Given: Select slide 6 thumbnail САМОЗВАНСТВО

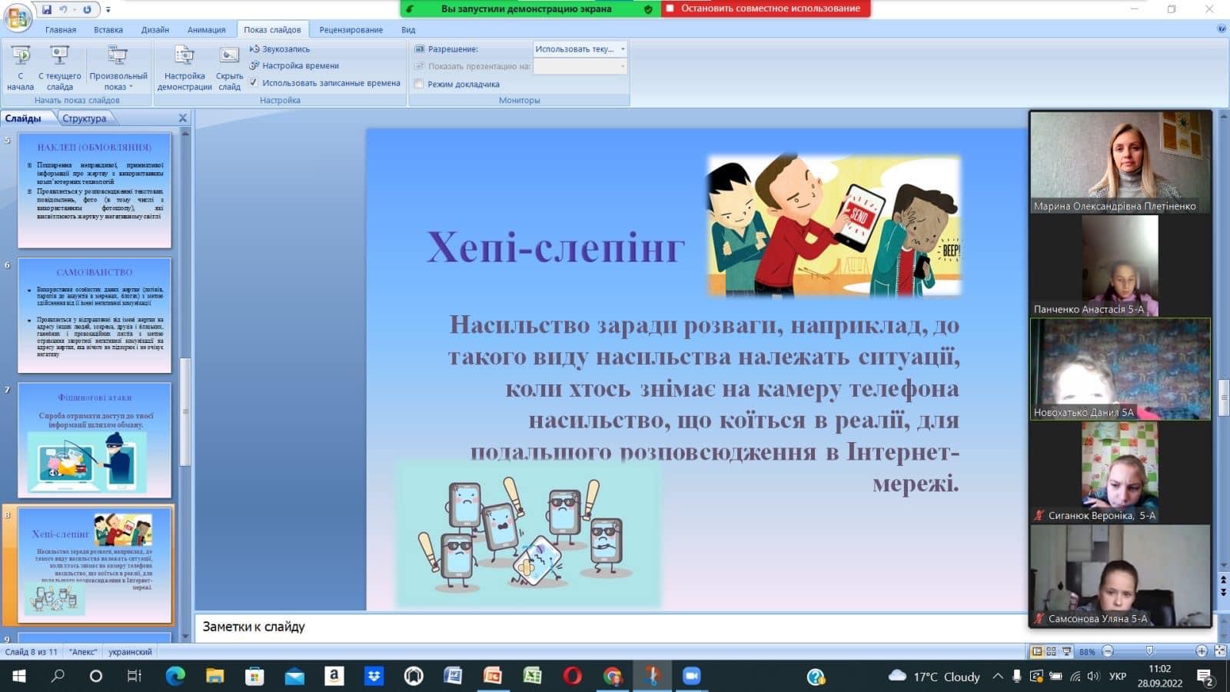Looking at the screenshot, I should (95, 315).
